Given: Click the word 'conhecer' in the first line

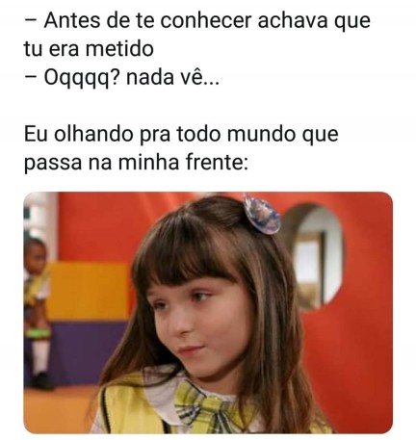Looking at the screenshot, I should tap(205, 20).
